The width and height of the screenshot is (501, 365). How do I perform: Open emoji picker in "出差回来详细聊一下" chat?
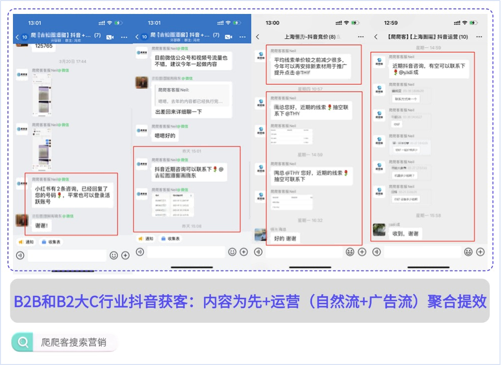point(232,252)
